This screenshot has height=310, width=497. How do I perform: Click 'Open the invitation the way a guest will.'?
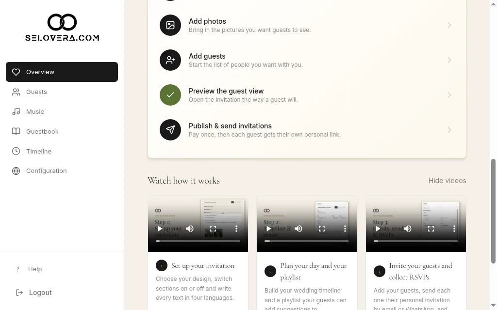[243, 100]
